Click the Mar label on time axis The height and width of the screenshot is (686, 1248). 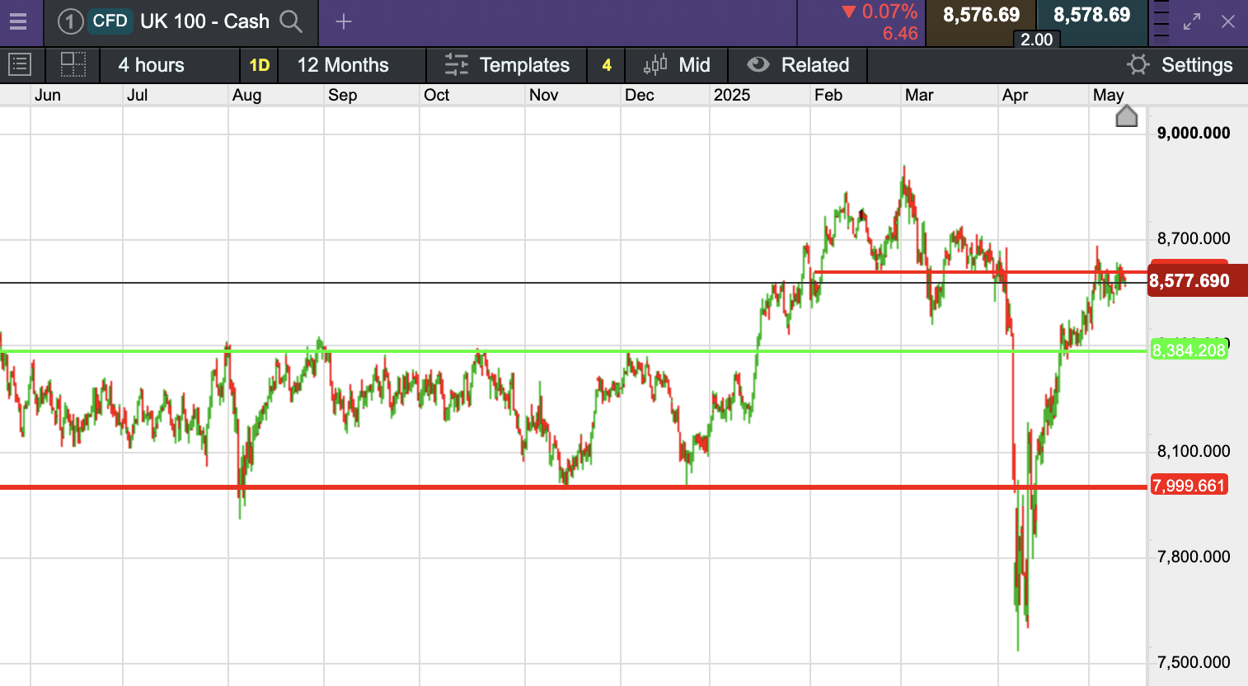click(x=919, y=95)
